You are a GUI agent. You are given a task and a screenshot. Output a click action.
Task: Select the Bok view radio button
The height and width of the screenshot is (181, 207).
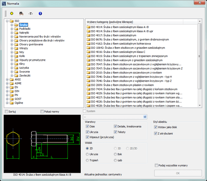point(115,154)
